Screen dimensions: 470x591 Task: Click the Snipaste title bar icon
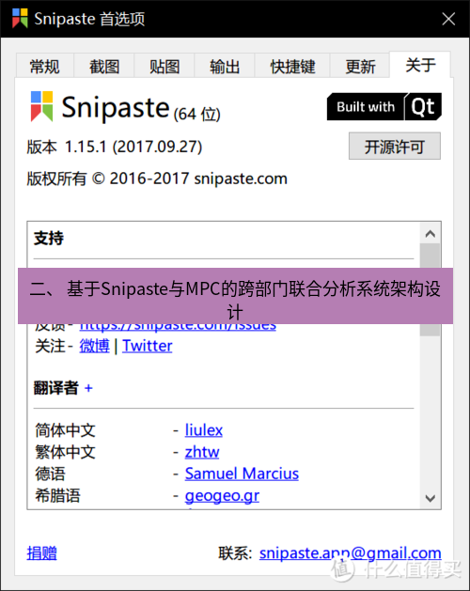point(20,18)
